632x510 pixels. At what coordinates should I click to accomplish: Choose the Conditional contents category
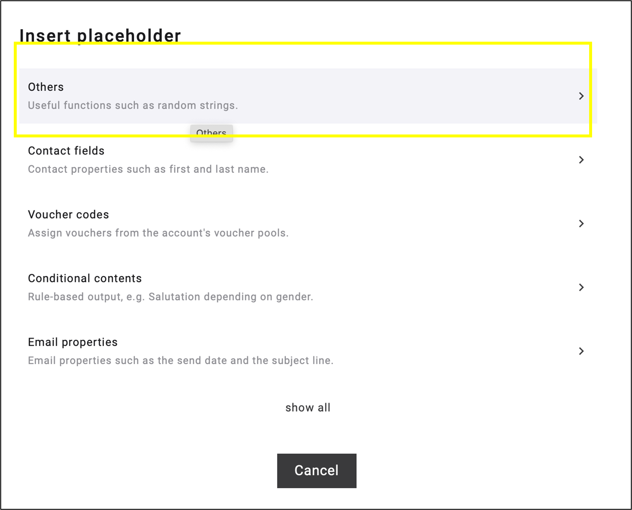(308, 287)
